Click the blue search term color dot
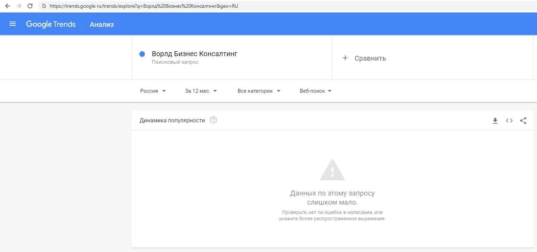537x252 pixels. click(x=142, y=54)
